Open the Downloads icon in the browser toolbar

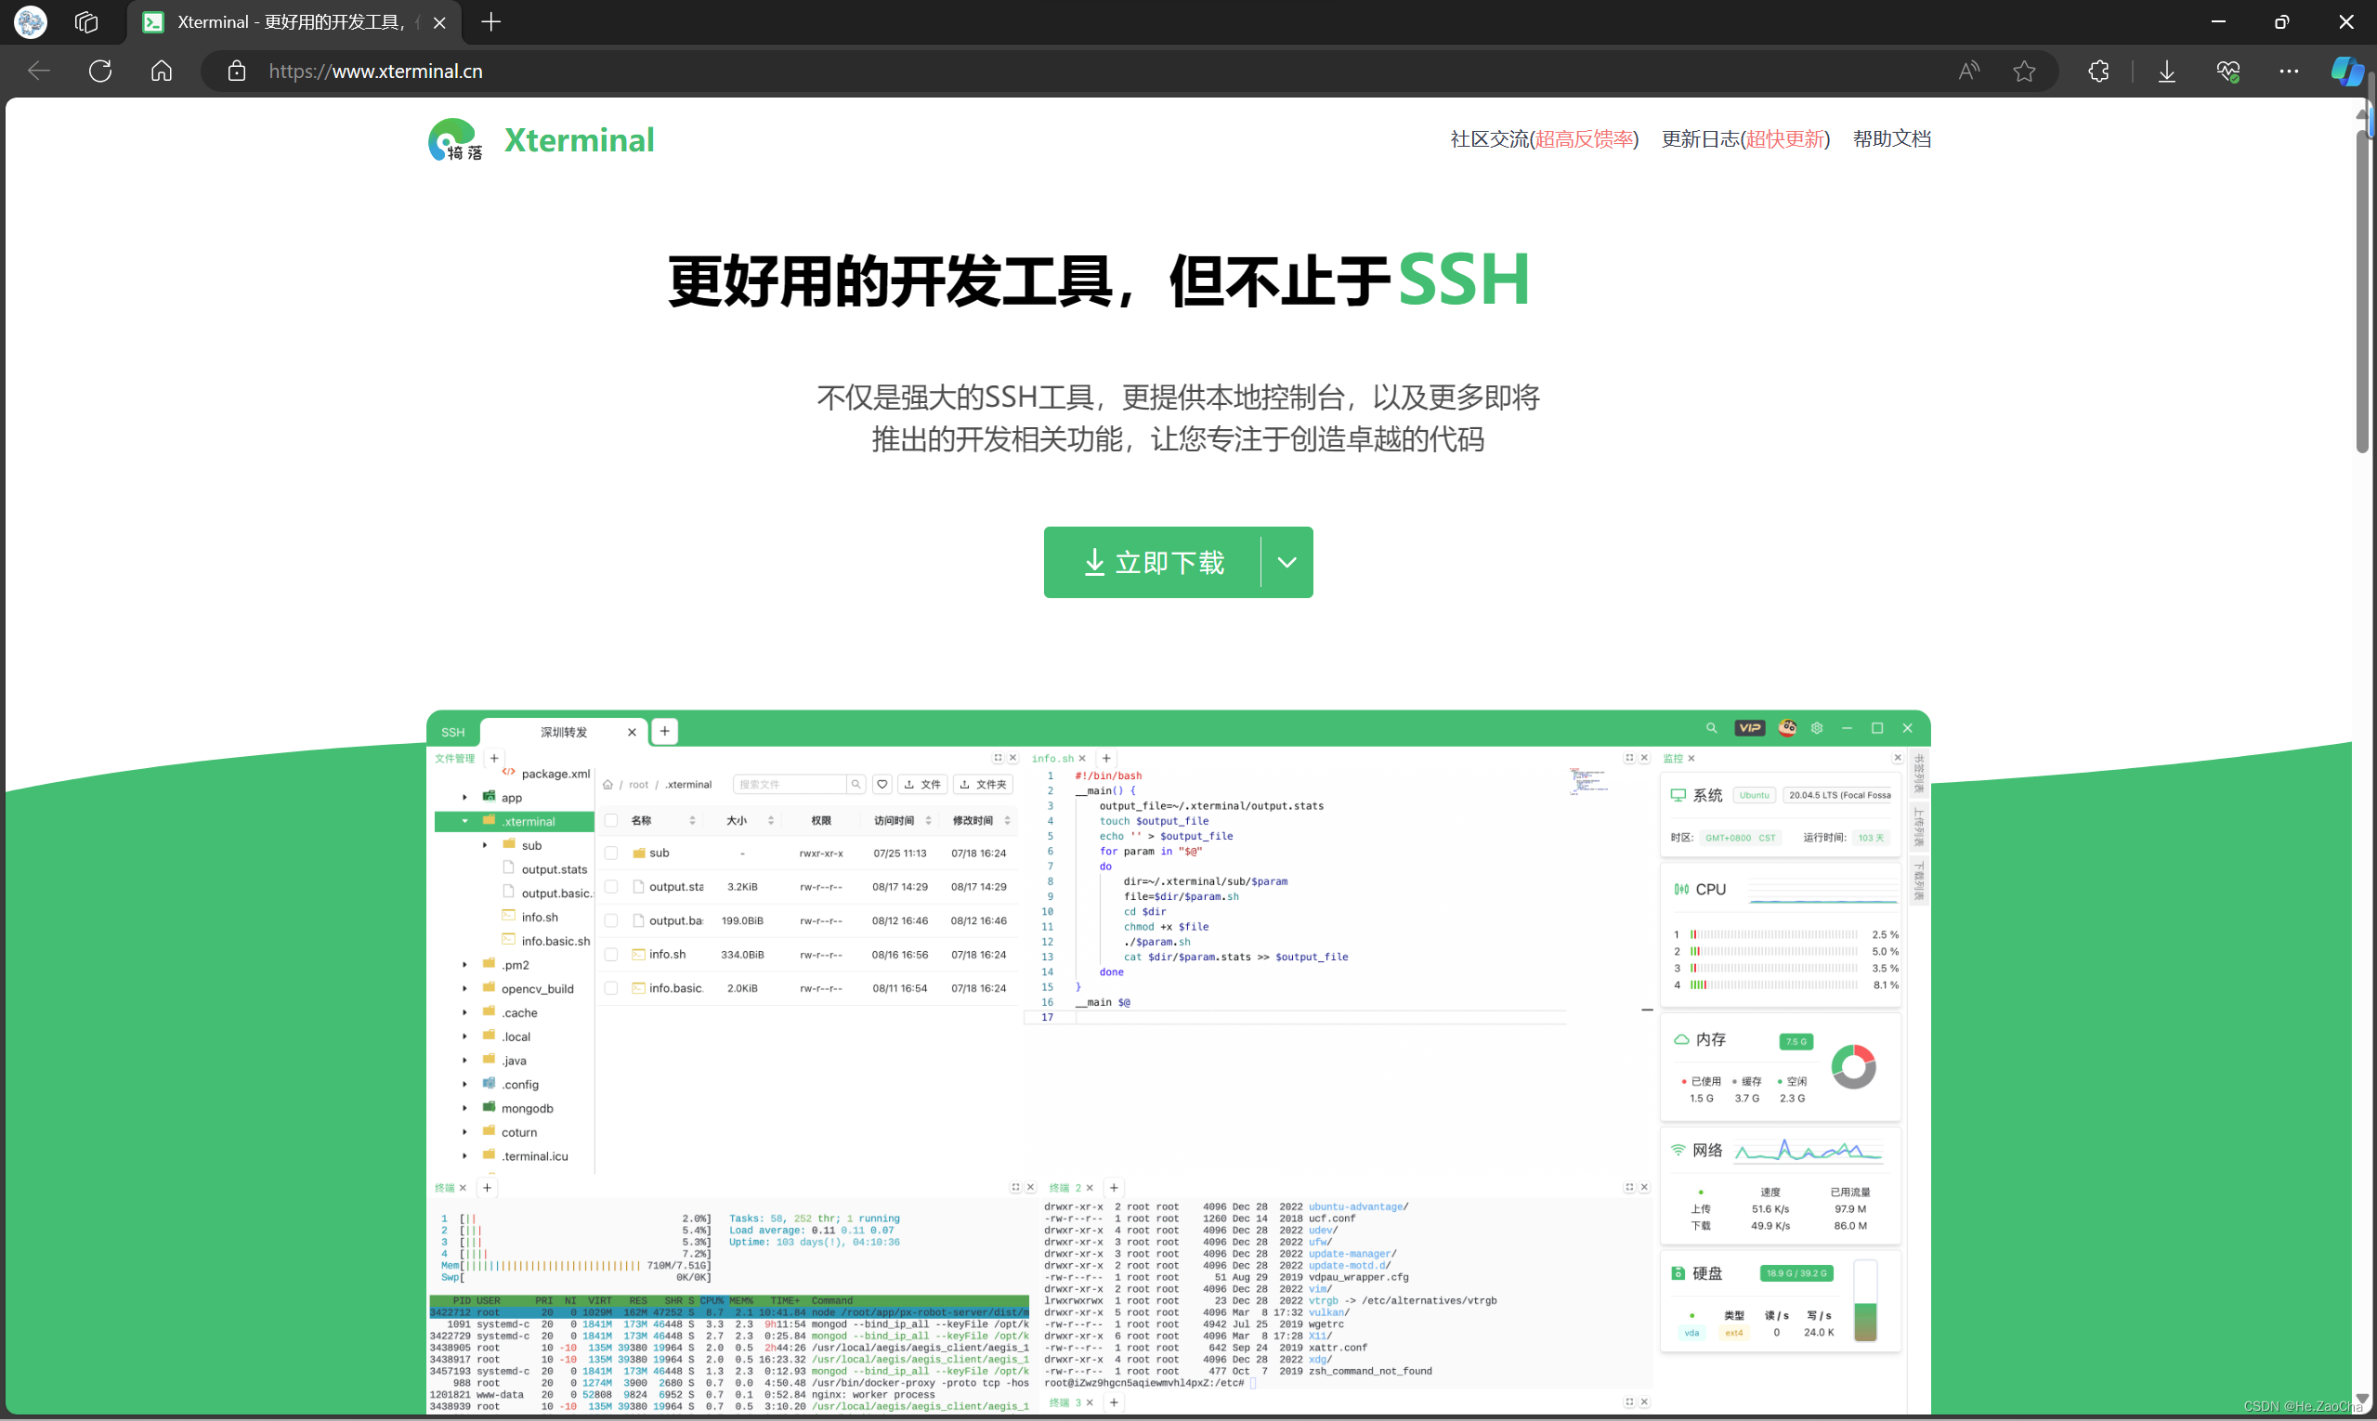coord(2166,71)
